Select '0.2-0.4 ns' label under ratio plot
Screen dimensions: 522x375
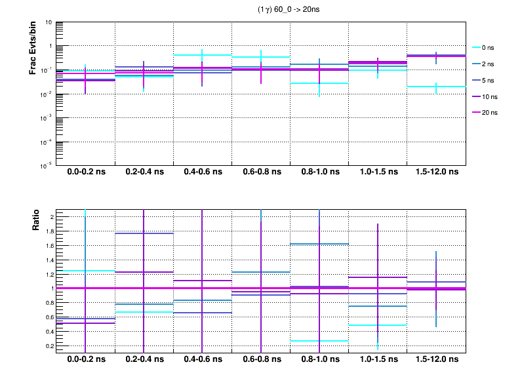pyautogui.click(x=144, y=360)
